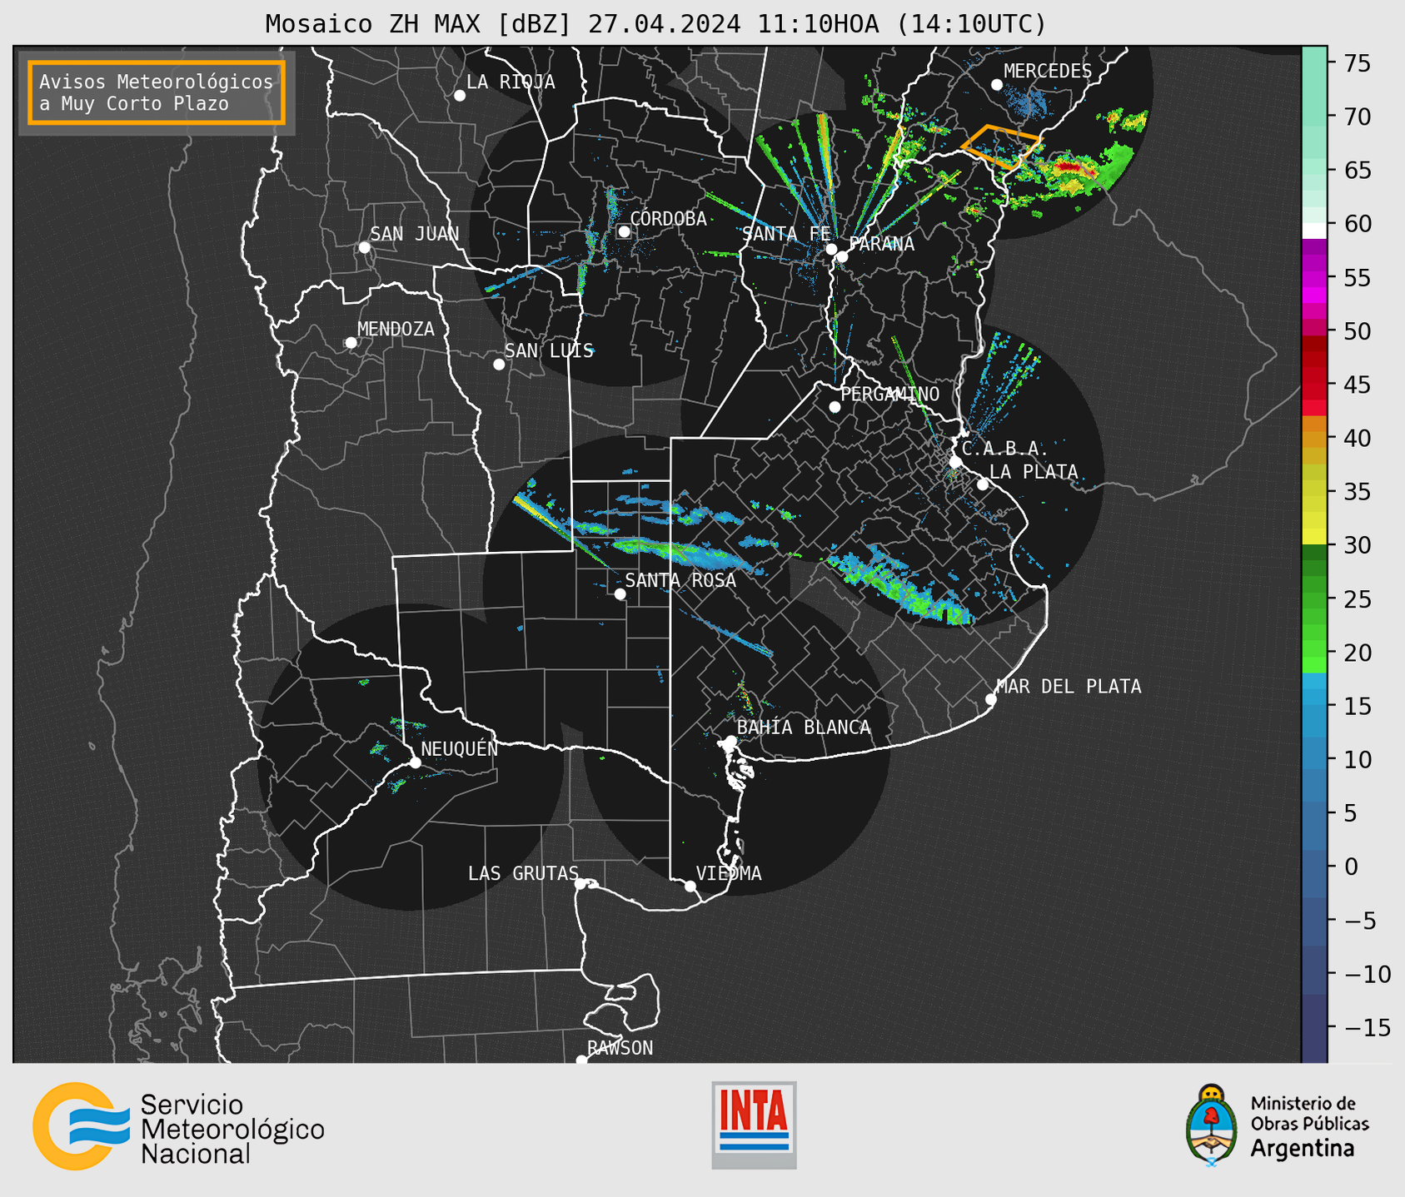Click the Servicio Meteorológico Nacional text
This screenshot has height=1197, width=1405.
click(232, 1130)
